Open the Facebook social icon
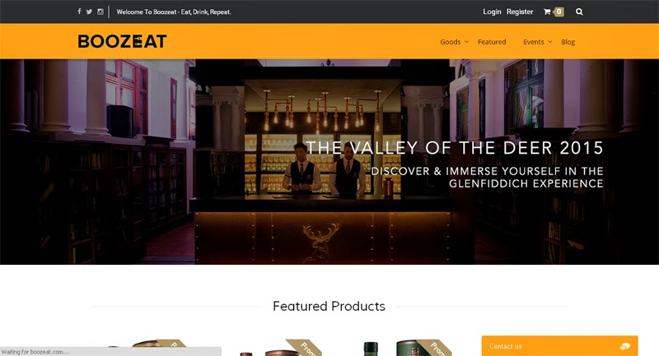 [x=79, y=12]
